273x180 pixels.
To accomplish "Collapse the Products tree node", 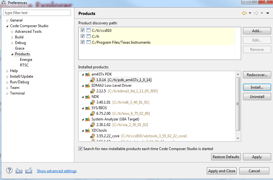I will (12, 54).
